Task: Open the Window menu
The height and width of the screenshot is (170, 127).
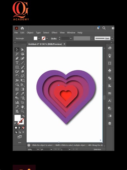Action: 71,33
